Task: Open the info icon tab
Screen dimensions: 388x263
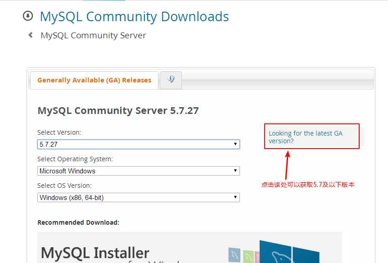Action: click(x=171, y=80)
